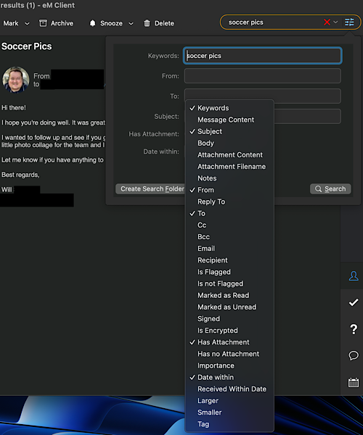Image resolution: width=363 pixels, height=435 pixels.
Task: Uncheck To in the field menu
Action: pos(229,213)
